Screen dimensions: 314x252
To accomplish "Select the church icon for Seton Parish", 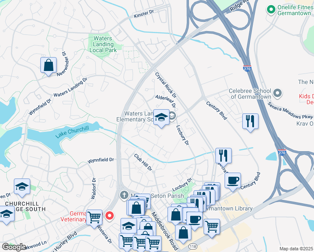I will pyautogui.click(x=124, y=195).
